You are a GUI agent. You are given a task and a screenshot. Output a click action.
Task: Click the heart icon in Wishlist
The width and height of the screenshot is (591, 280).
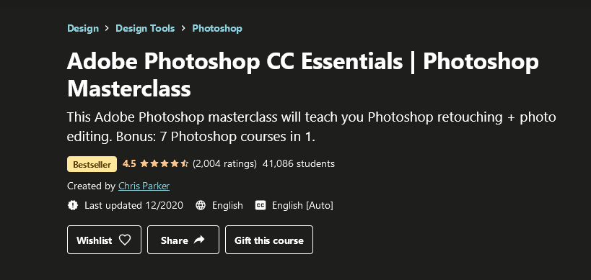click(125, 240)
